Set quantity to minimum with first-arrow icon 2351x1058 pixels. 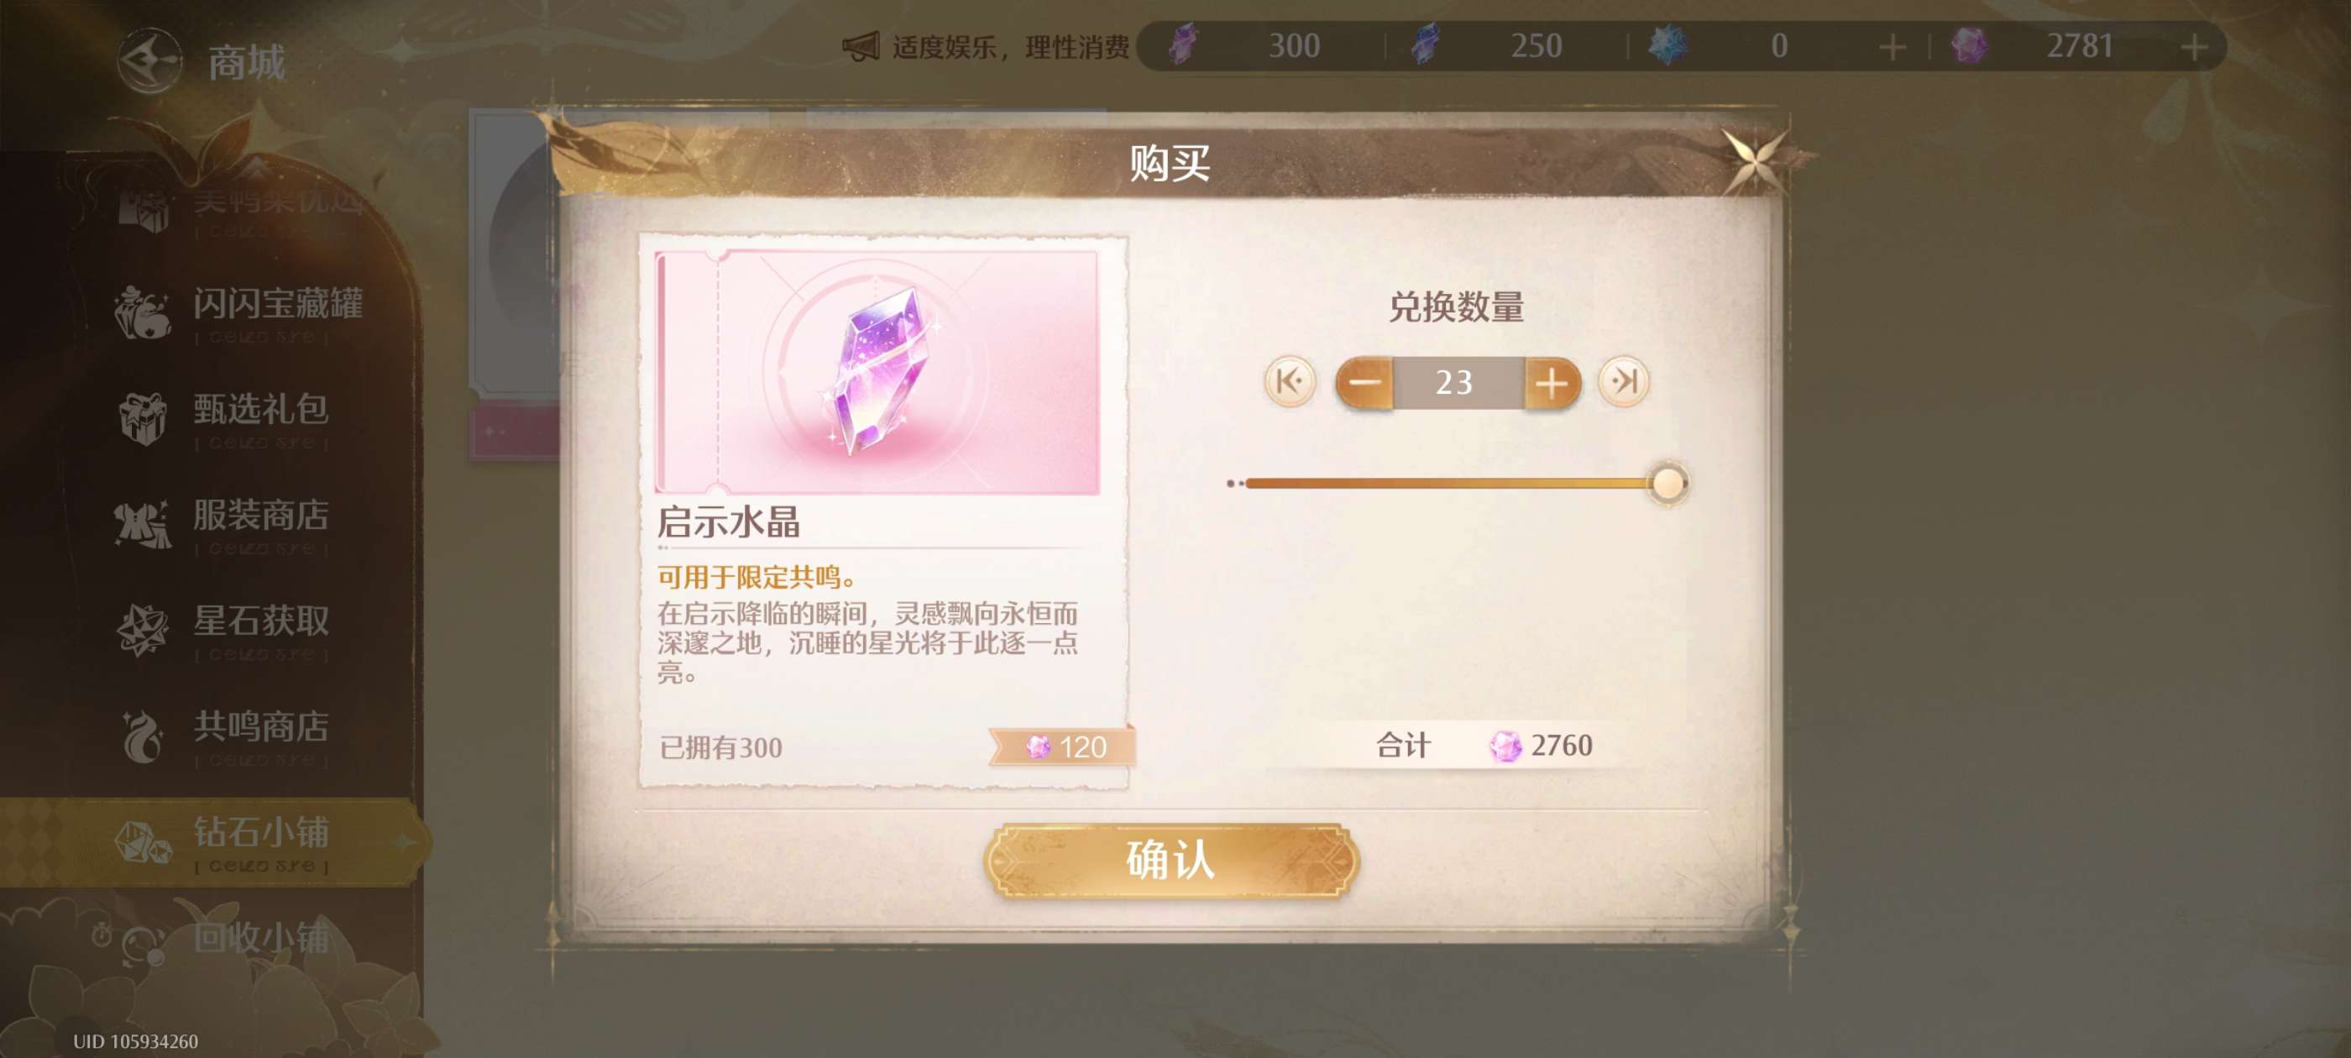1290,380
